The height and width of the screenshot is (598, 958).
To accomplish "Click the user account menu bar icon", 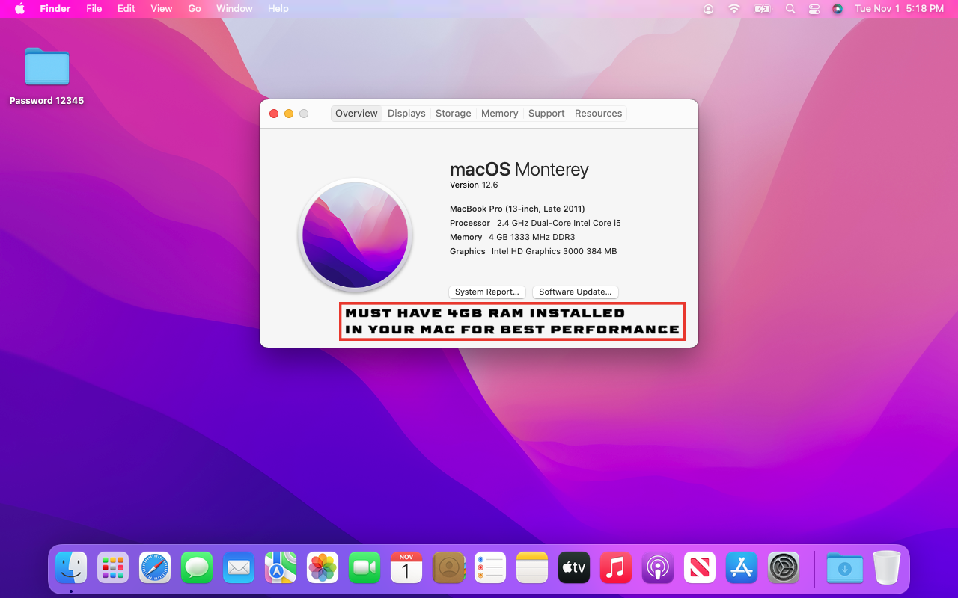I will (708, 9).
